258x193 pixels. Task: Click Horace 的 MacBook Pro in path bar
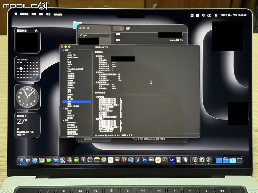pos(108,135)
